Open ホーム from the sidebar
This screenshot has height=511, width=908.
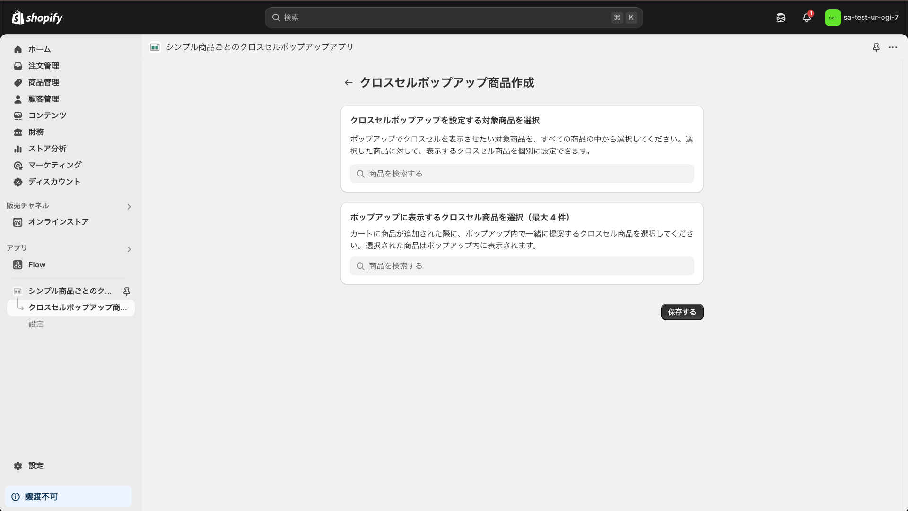click(x=40, y=49)
